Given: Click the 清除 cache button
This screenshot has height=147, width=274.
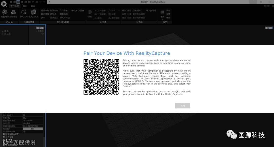Looking at the screenshot, I should pyautogui.click(x=33, y=129).
